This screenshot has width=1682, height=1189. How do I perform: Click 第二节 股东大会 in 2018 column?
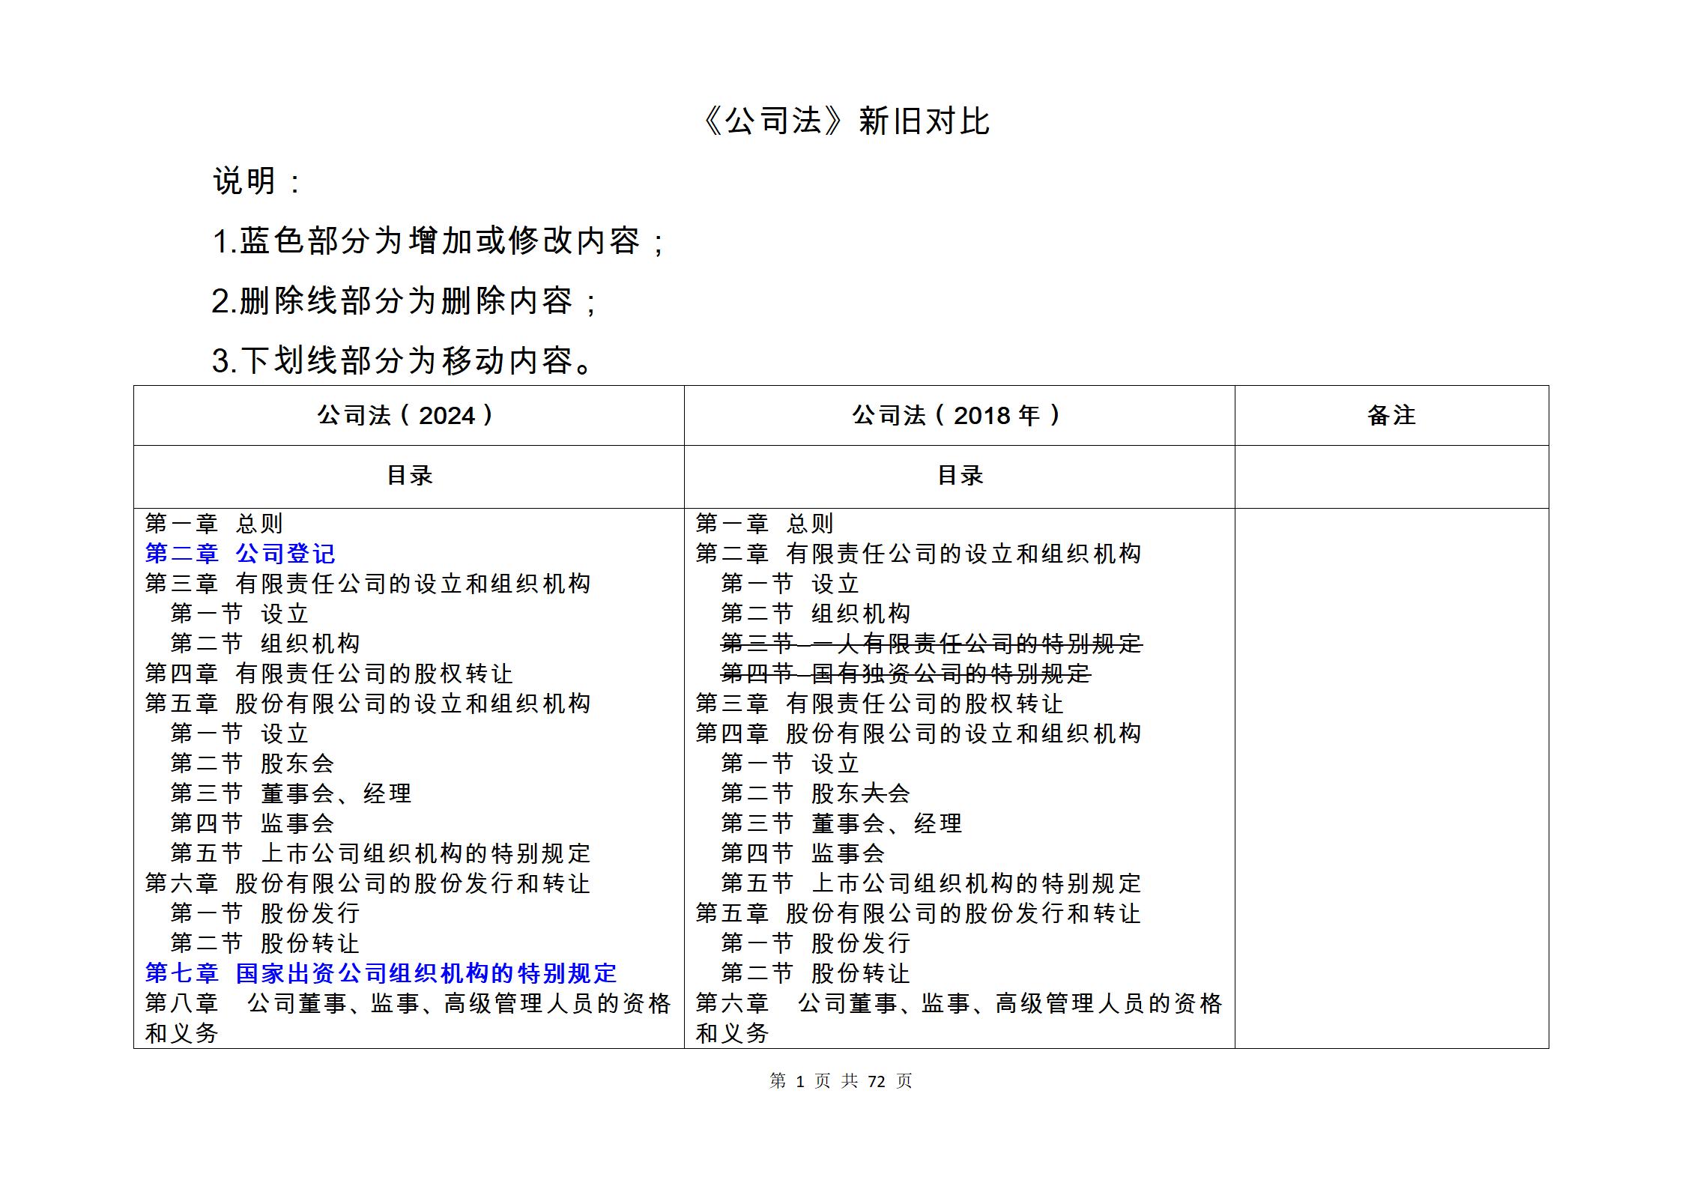(814, 793)
